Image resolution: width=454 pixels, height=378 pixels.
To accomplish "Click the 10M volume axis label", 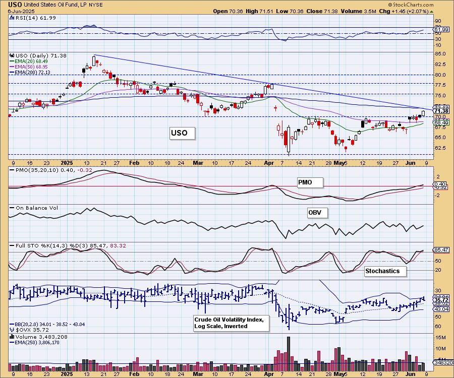I will (440, 348).
